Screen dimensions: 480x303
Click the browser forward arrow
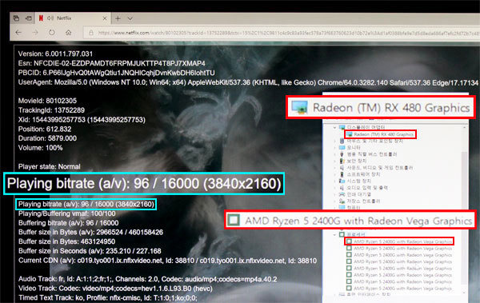pyautogui.click(x=35, y=33)
